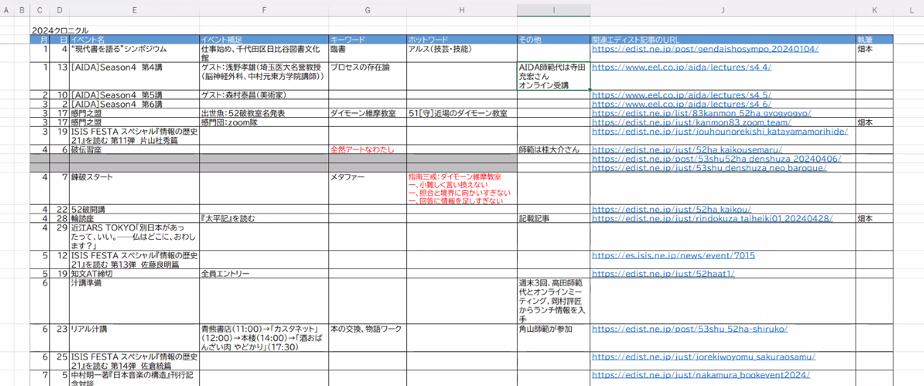Click the 53shu_52ha-shiruko post link
Image resolution: width=924 pixels, height=386 pixels.
click(x=690, y=329)
